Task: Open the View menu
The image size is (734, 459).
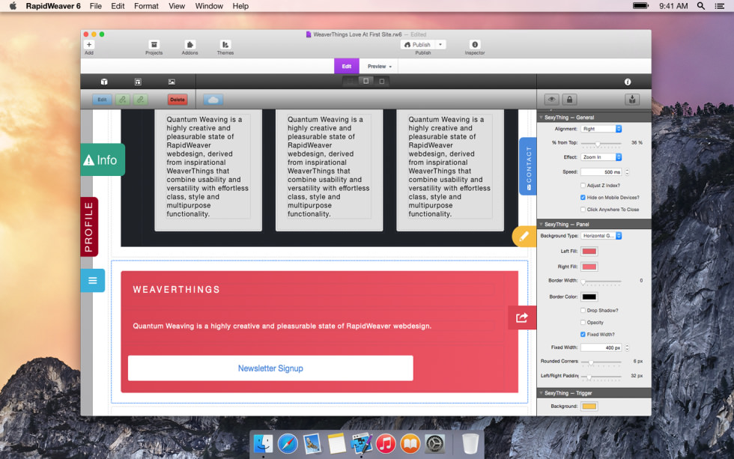Action: [177, 6]
